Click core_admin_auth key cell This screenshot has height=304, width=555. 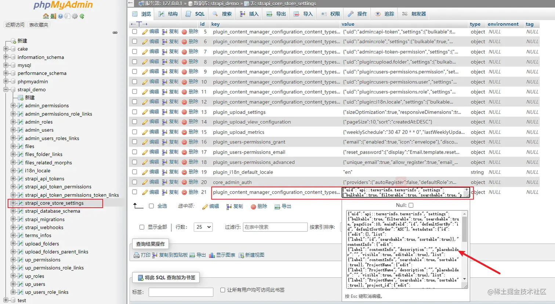(x=232, y=182)
